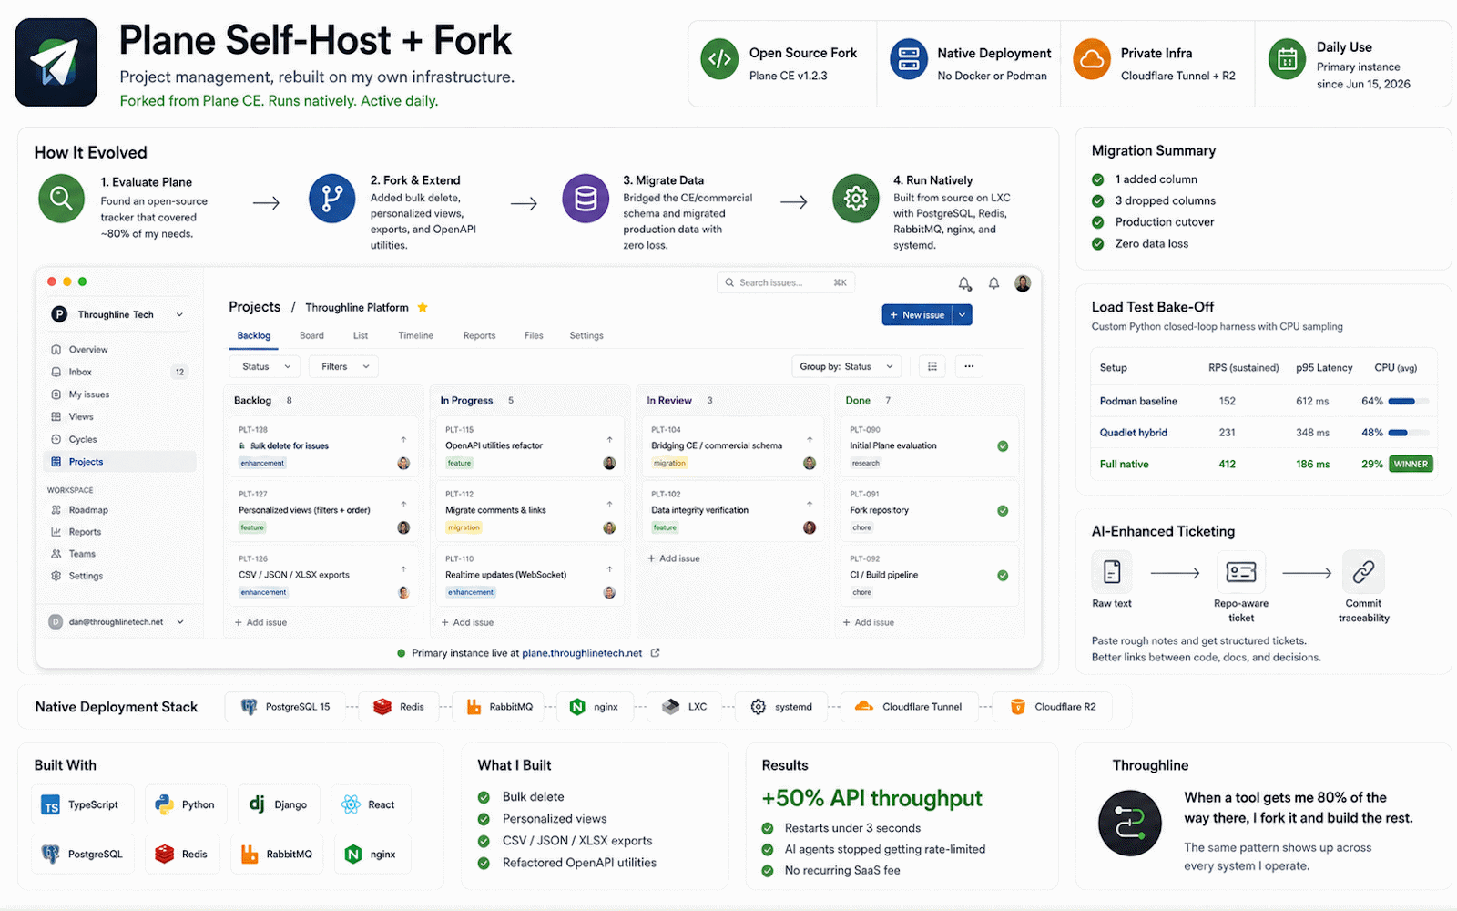
Task: Click priority arrow on OpenAPI utilities refactor card
Action: click(610, 439)
